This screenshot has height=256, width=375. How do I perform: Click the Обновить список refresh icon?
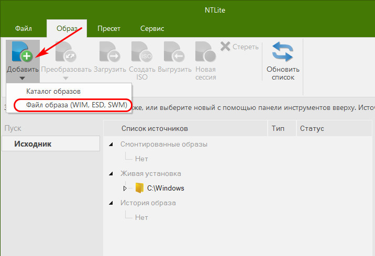click(283, 52)
